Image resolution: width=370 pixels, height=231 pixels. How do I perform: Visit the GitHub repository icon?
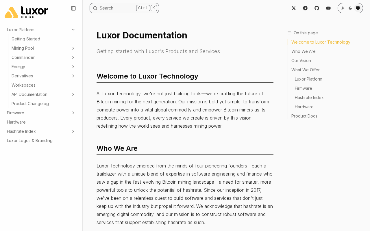click(x=317, y=8)
